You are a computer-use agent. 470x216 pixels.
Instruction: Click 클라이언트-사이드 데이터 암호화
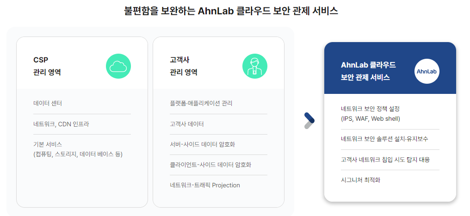coord(210,165)
